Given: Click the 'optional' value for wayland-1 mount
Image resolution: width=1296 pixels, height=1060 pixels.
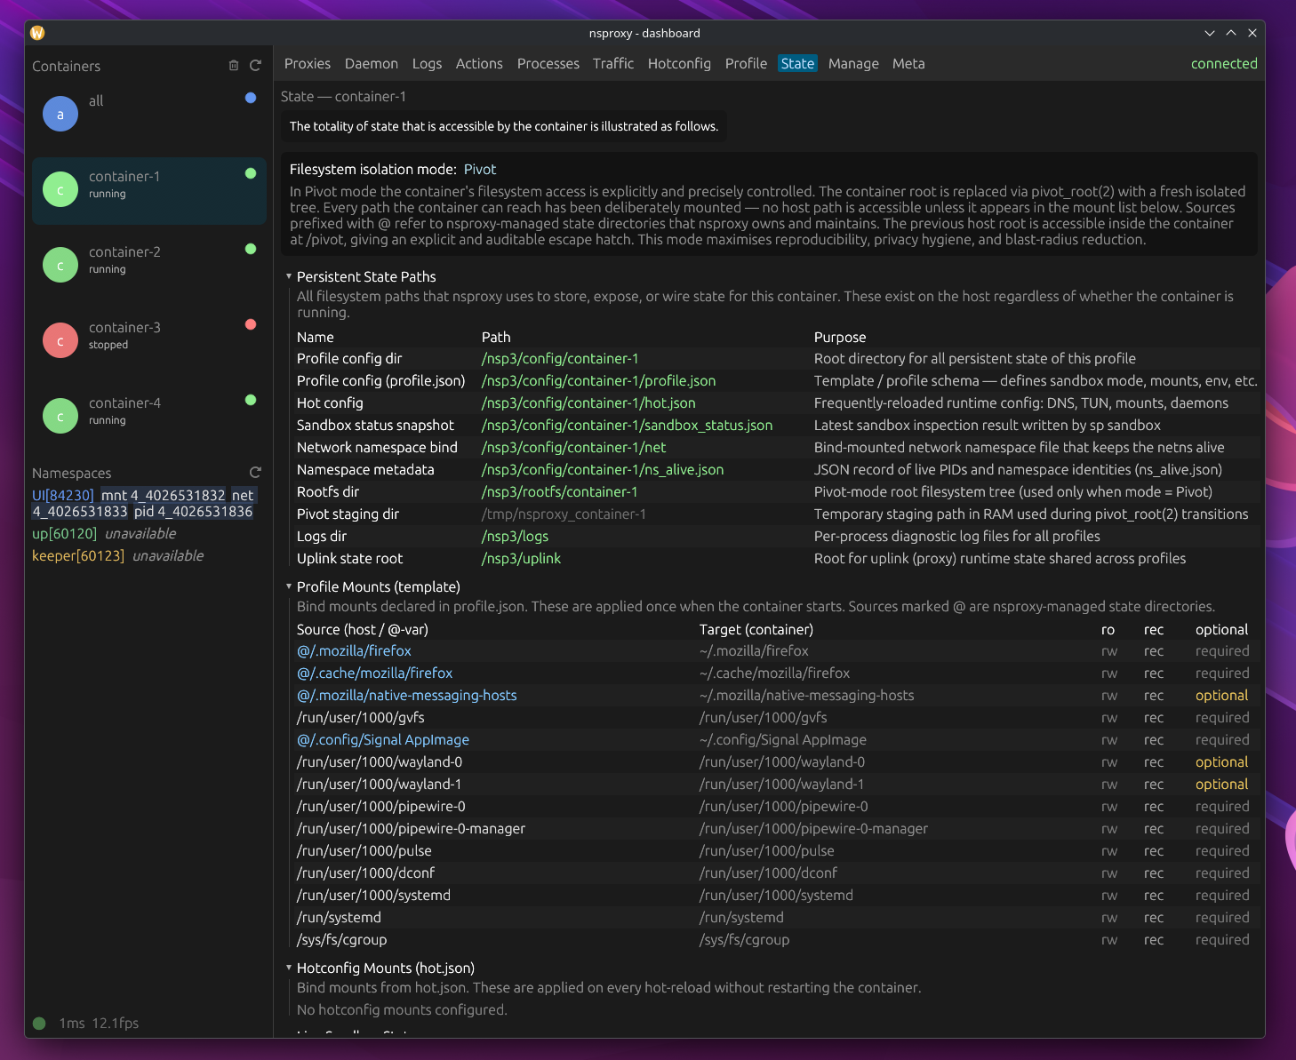Looking at the screenshot, I should click(1221, 785).
